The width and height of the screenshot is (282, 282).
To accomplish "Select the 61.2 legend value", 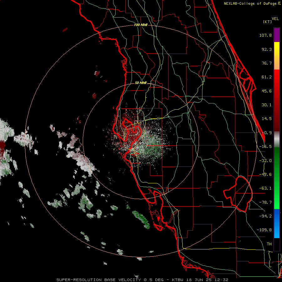I will 267,77.
